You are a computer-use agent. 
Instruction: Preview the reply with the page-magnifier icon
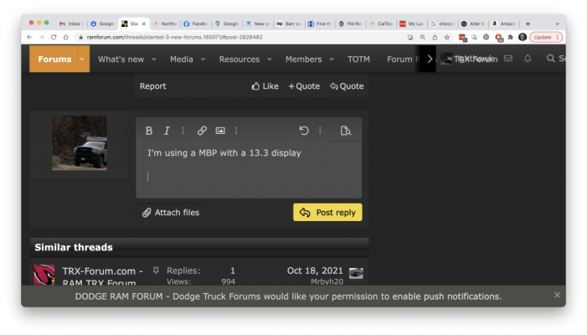pyautogui.click(x=346, y=131)
